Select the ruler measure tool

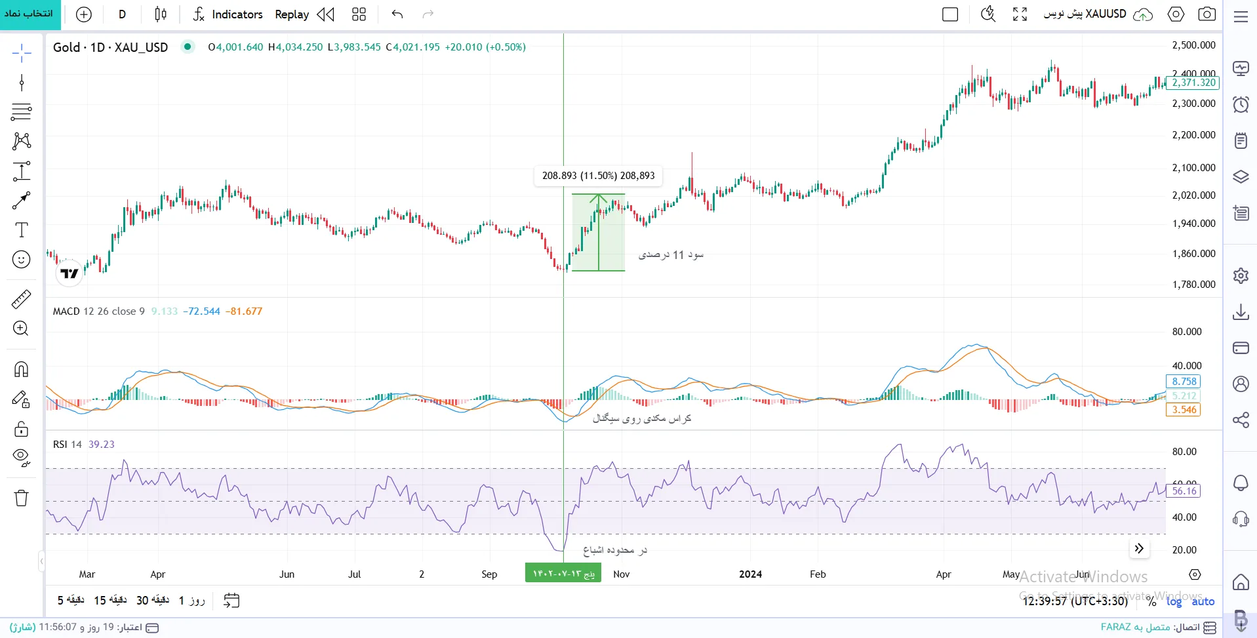click(22, 299)
